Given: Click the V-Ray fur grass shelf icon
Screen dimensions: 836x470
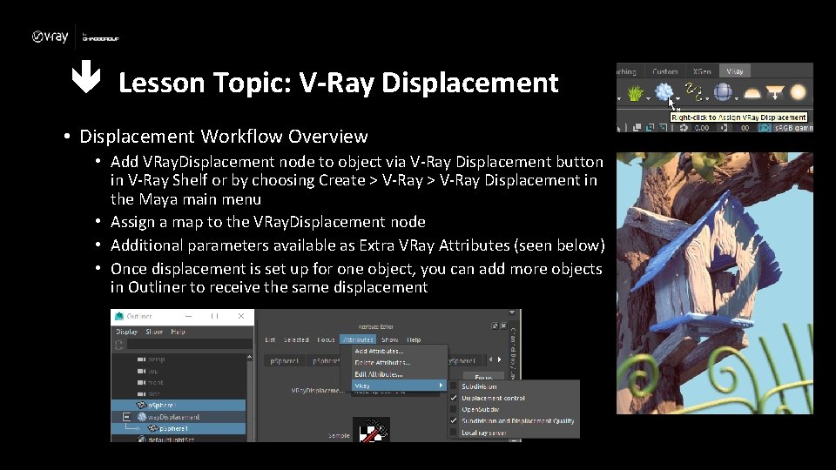Looking at the screenshot, I should click(x=635, y=93).
